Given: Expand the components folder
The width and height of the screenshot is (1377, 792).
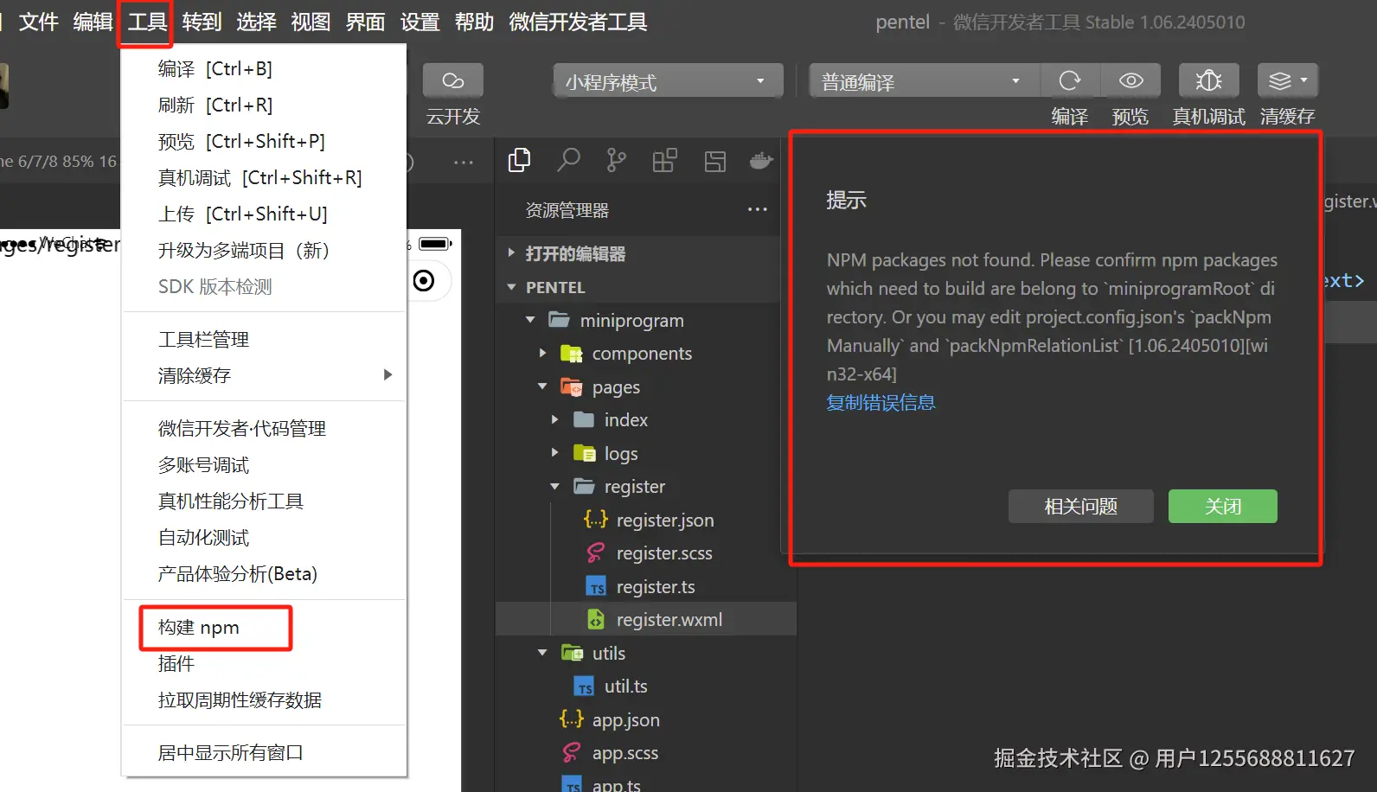Looking at the screenshot, I should [542, 354].
